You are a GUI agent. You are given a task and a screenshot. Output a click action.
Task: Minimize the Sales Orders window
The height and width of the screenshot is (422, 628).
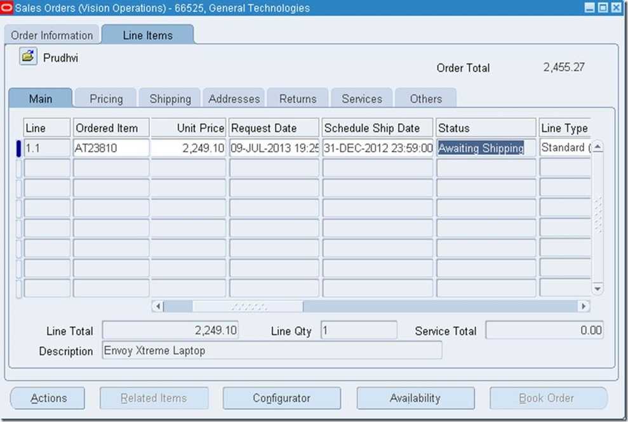point(589,8)
